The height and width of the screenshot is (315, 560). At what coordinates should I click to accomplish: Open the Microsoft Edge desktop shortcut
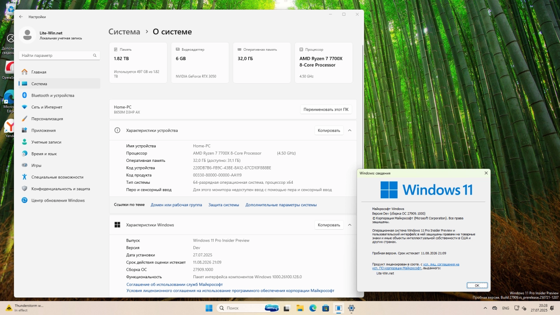(x=9, y=101)
